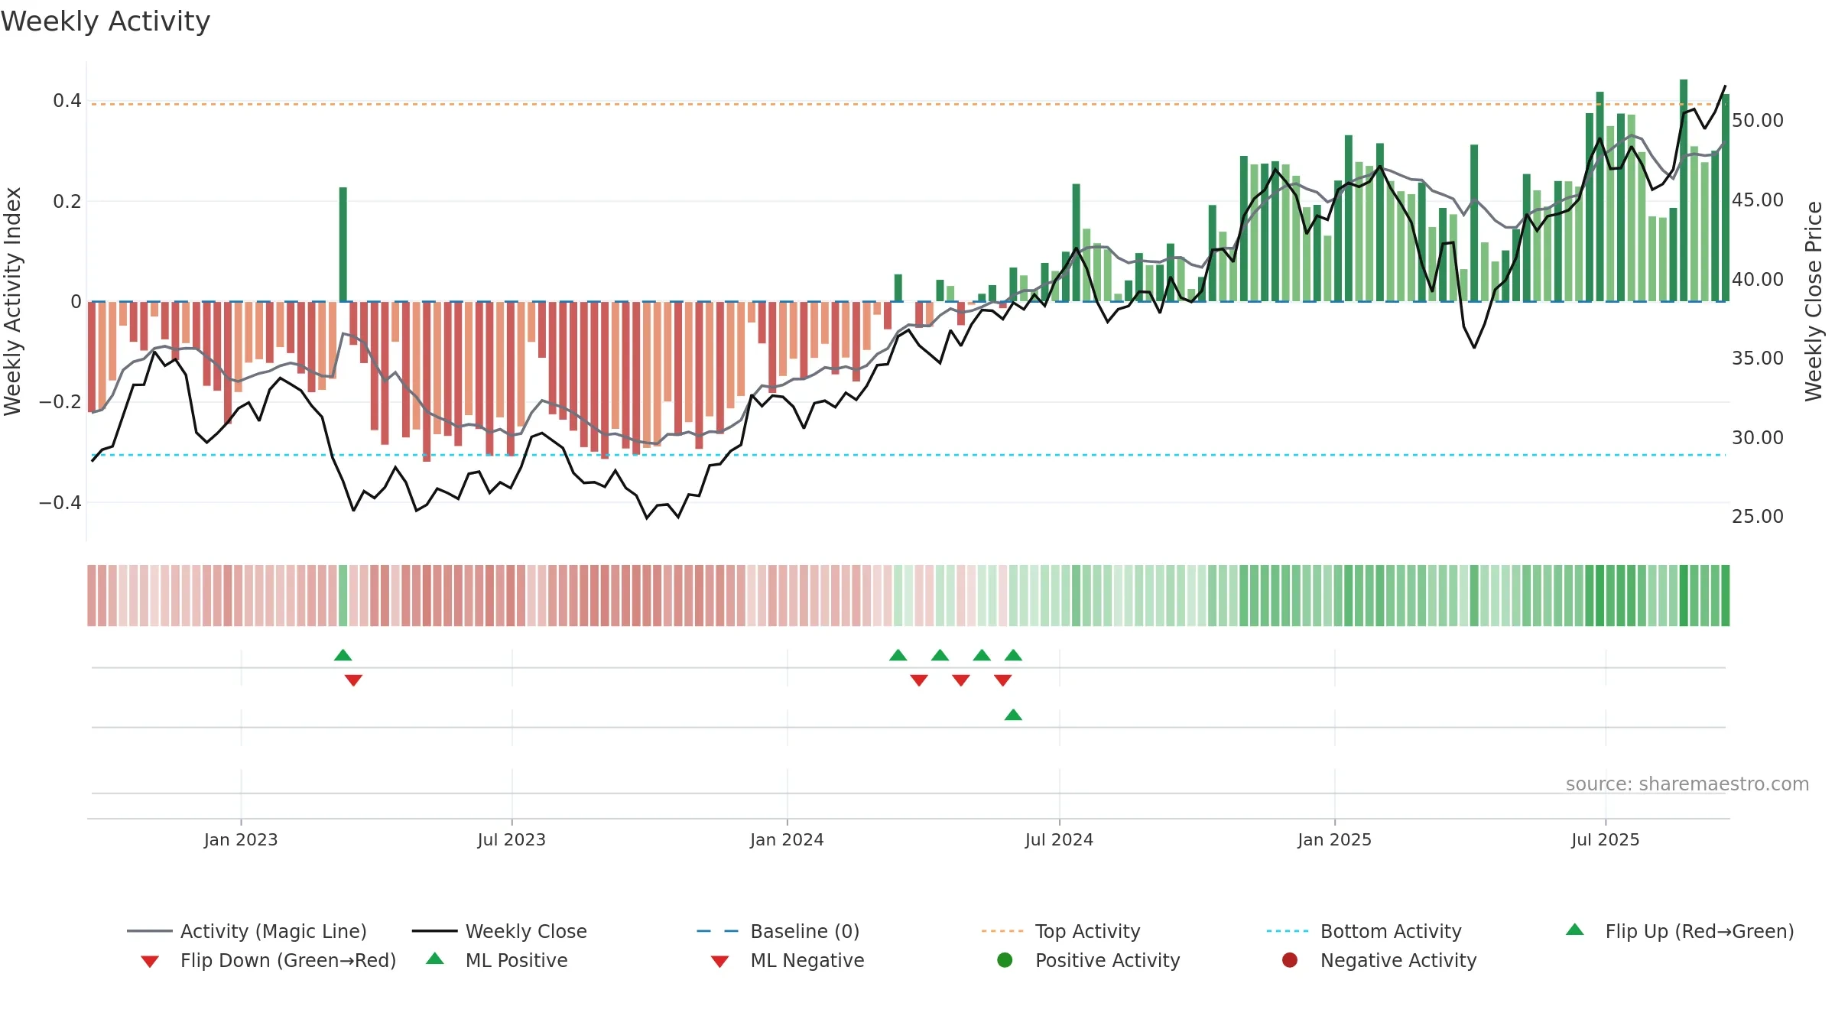Click the −0.4 activity index tick label
Screen dimensions: 1835x1032
coord(60,502)
